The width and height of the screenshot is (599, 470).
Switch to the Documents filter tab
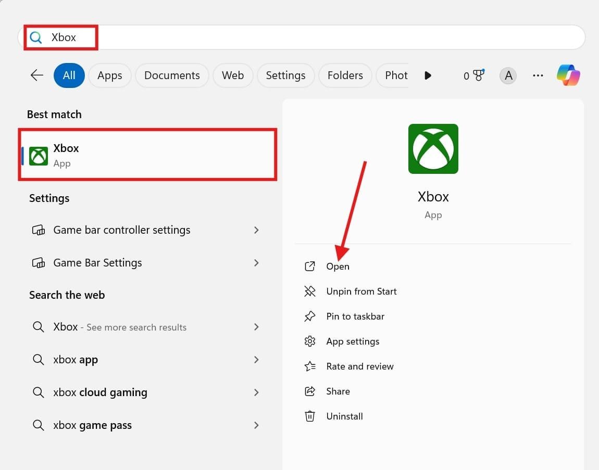(172, 75)
